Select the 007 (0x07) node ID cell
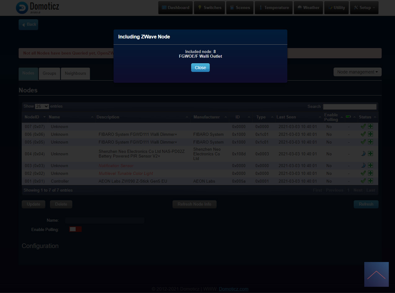395x293 pixels. point(35,127)
